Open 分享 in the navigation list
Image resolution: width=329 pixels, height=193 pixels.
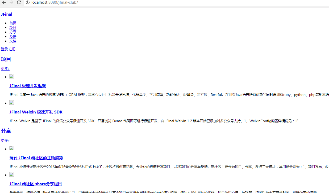click(x=13, y=32)
